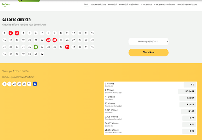
Task: Click drawn result ball 7
Action: (x=4, y=84)
